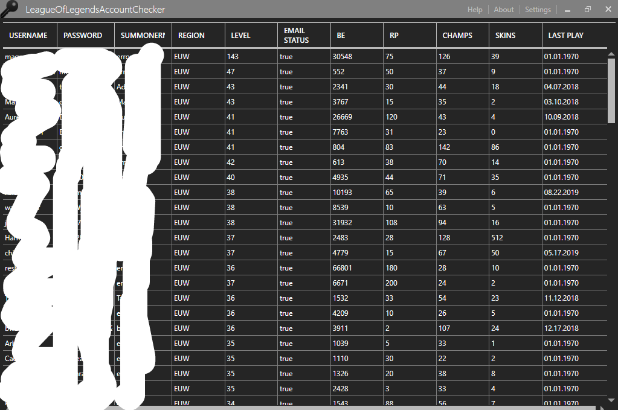Select the last play cell "03.10.2018"

tap(575, 102)
